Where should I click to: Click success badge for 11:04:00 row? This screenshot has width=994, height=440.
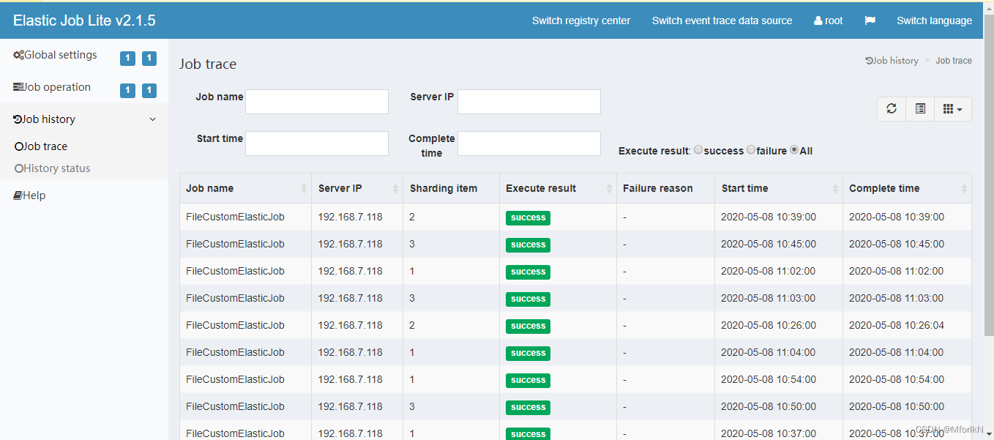pyautogui.click(x=528, y=353)
